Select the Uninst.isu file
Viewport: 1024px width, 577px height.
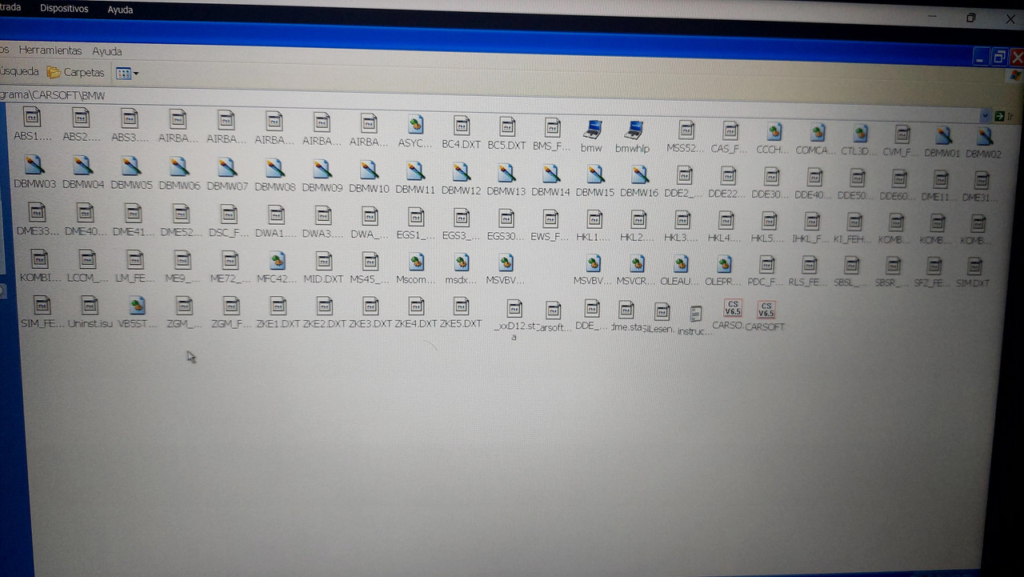[x=90, y=305]
